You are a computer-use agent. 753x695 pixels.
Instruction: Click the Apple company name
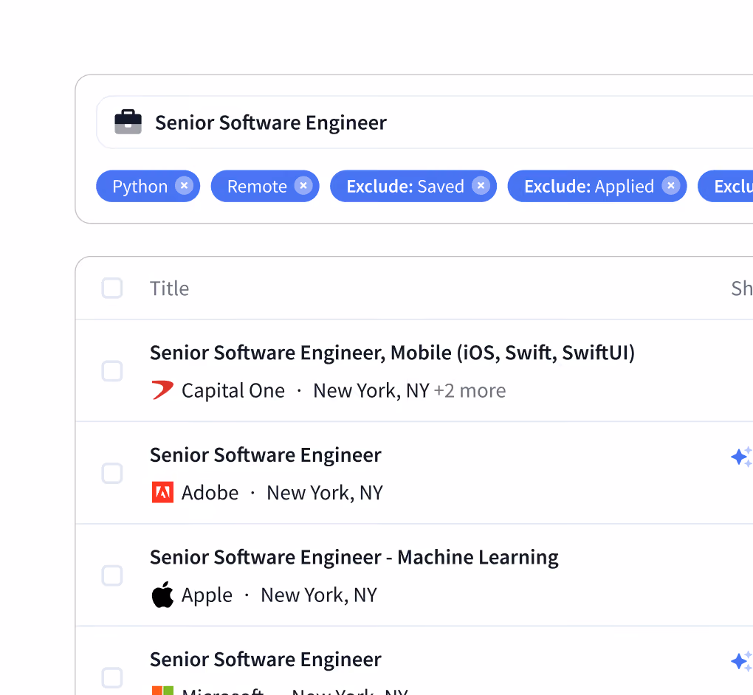click(x=207, y=595)
